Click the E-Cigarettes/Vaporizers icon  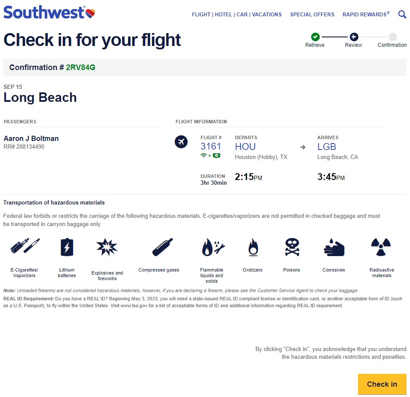[24, 247]
